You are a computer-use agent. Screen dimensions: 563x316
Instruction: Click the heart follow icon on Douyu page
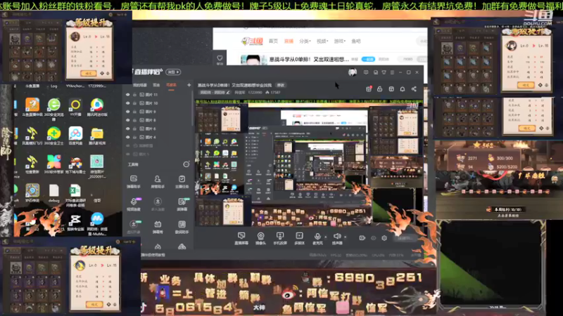[x=220, y=58]
